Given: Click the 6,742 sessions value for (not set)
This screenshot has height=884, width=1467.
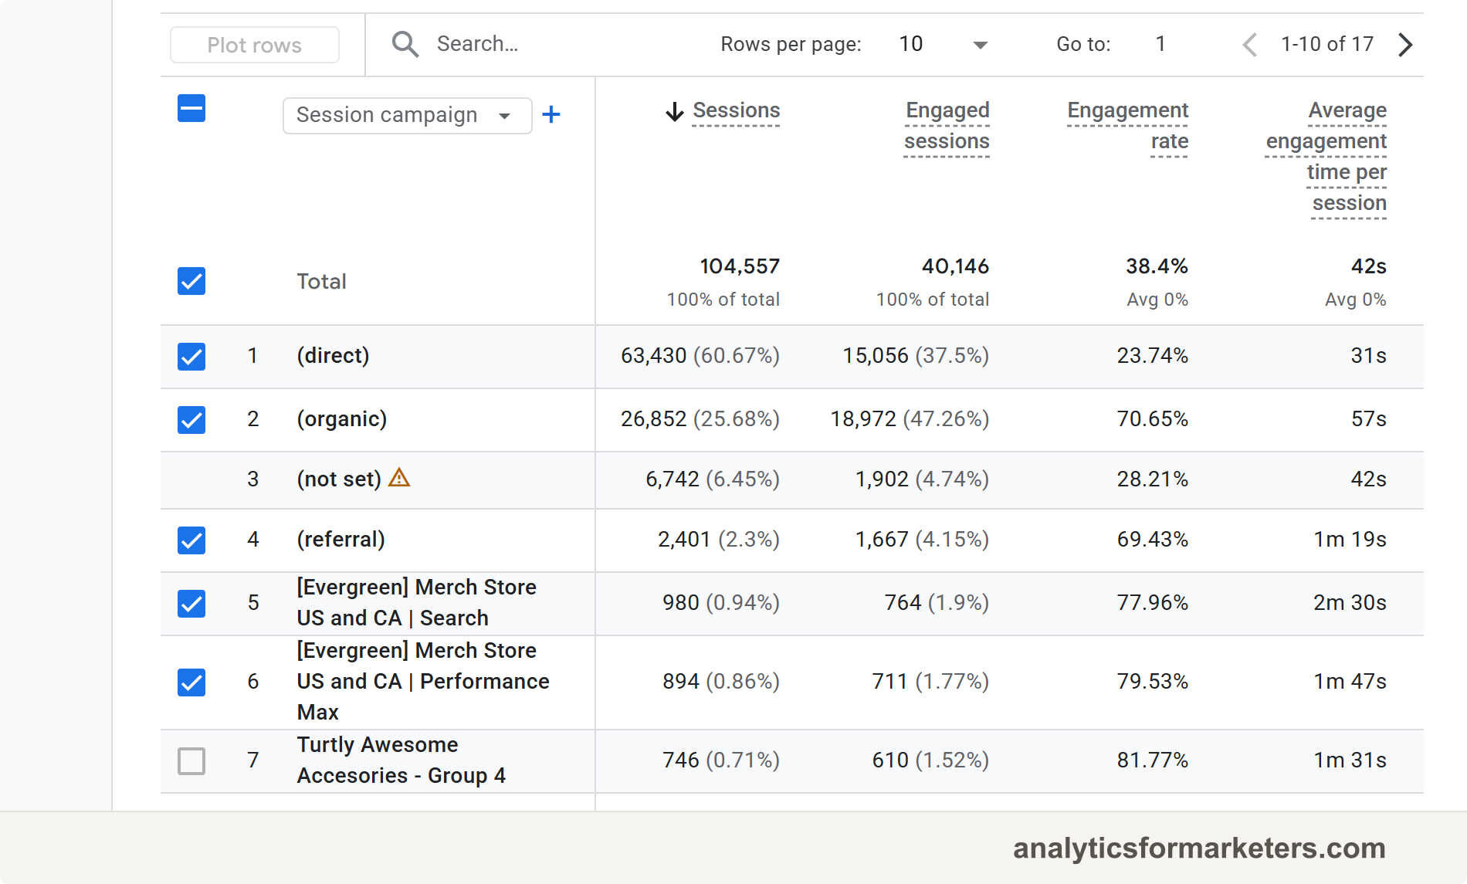Looking at the screenshot, I should (x=673, y=479).
